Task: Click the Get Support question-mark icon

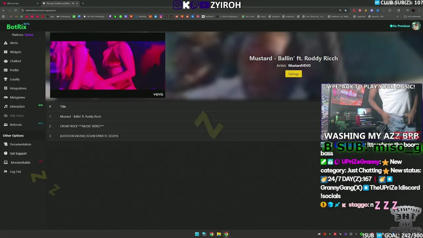Action: [6, 153]
